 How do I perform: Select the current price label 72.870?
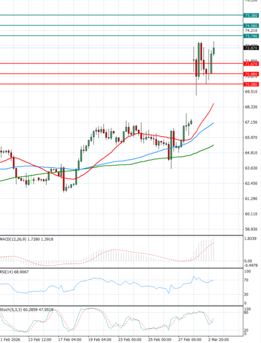tap(251, 48)
